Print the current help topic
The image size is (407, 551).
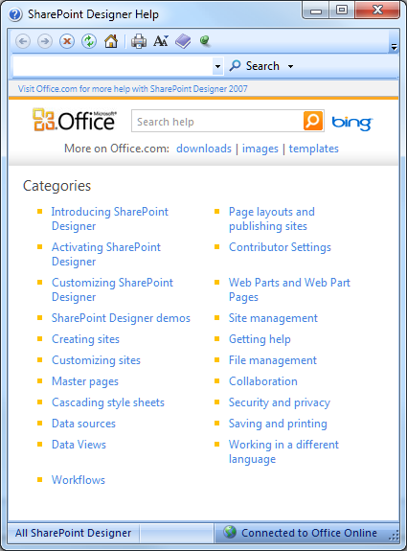pos(139,41)
